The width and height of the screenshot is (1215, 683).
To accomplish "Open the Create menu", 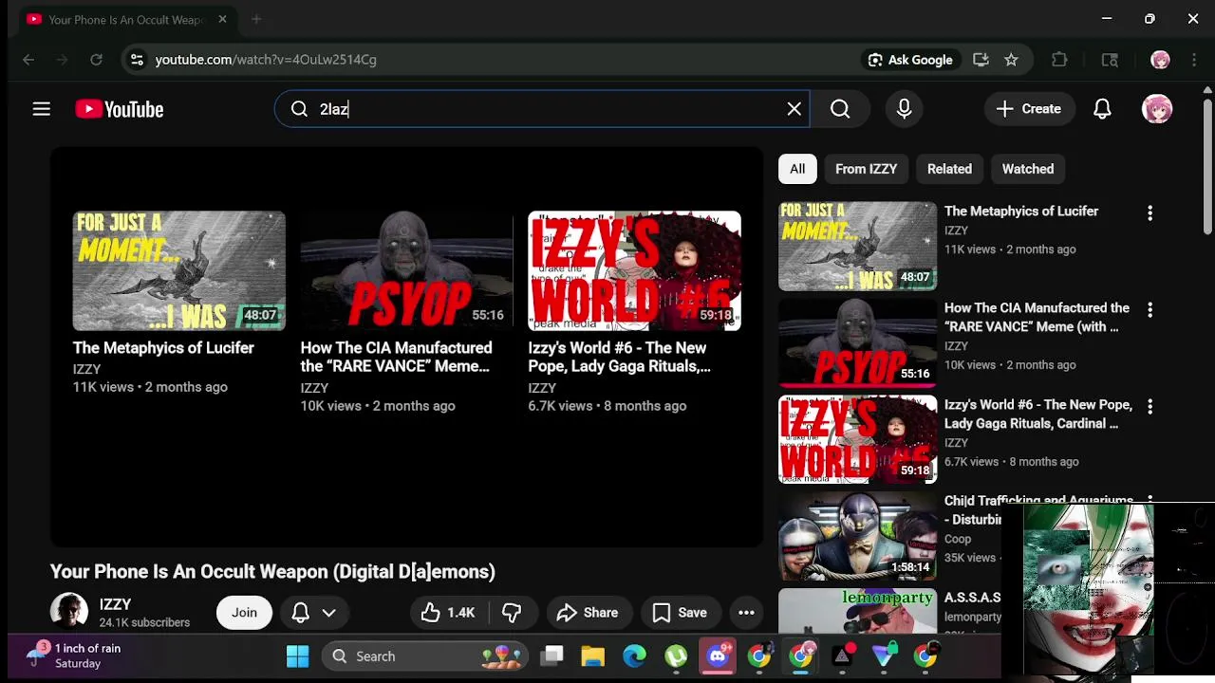I will tap(1028, 109).
